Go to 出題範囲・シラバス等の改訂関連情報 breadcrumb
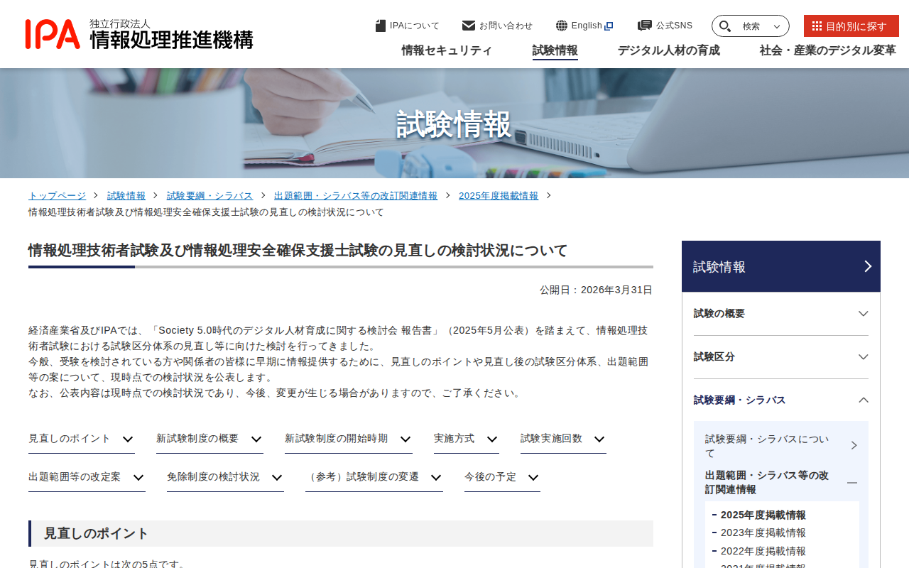Image resolution: width=909 pixels, height=568 pixels. tap(356, 196)
